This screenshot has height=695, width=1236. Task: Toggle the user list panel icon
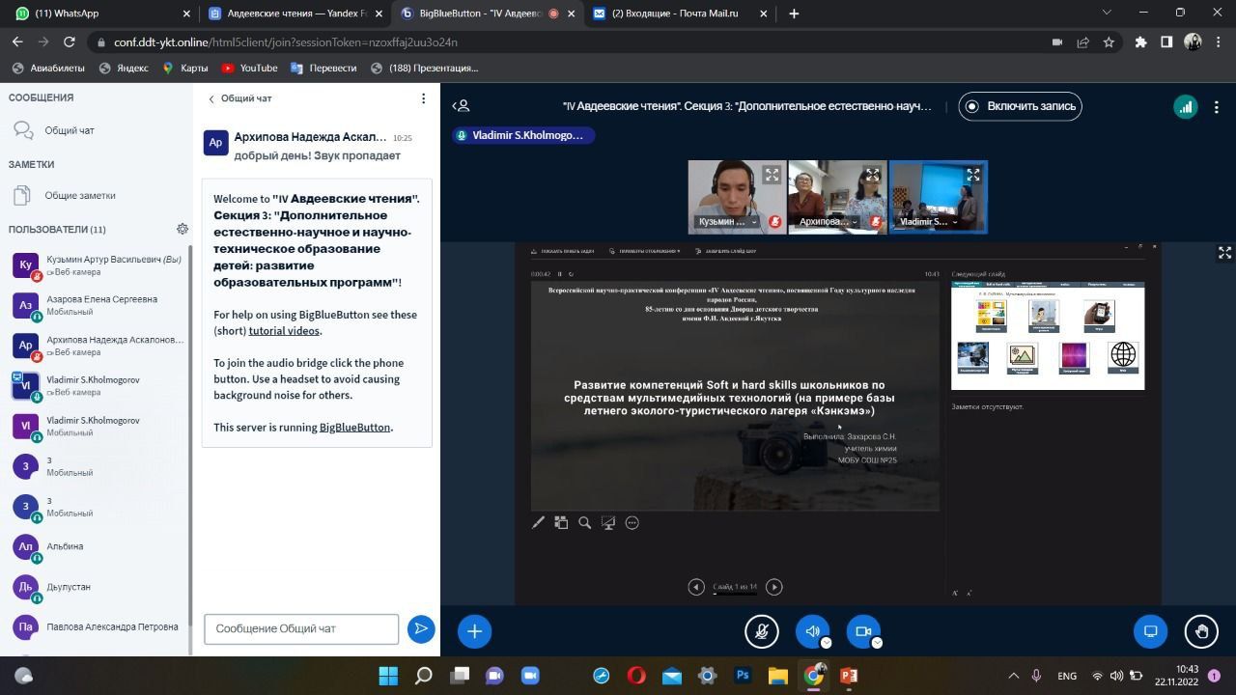pos(462,106)
